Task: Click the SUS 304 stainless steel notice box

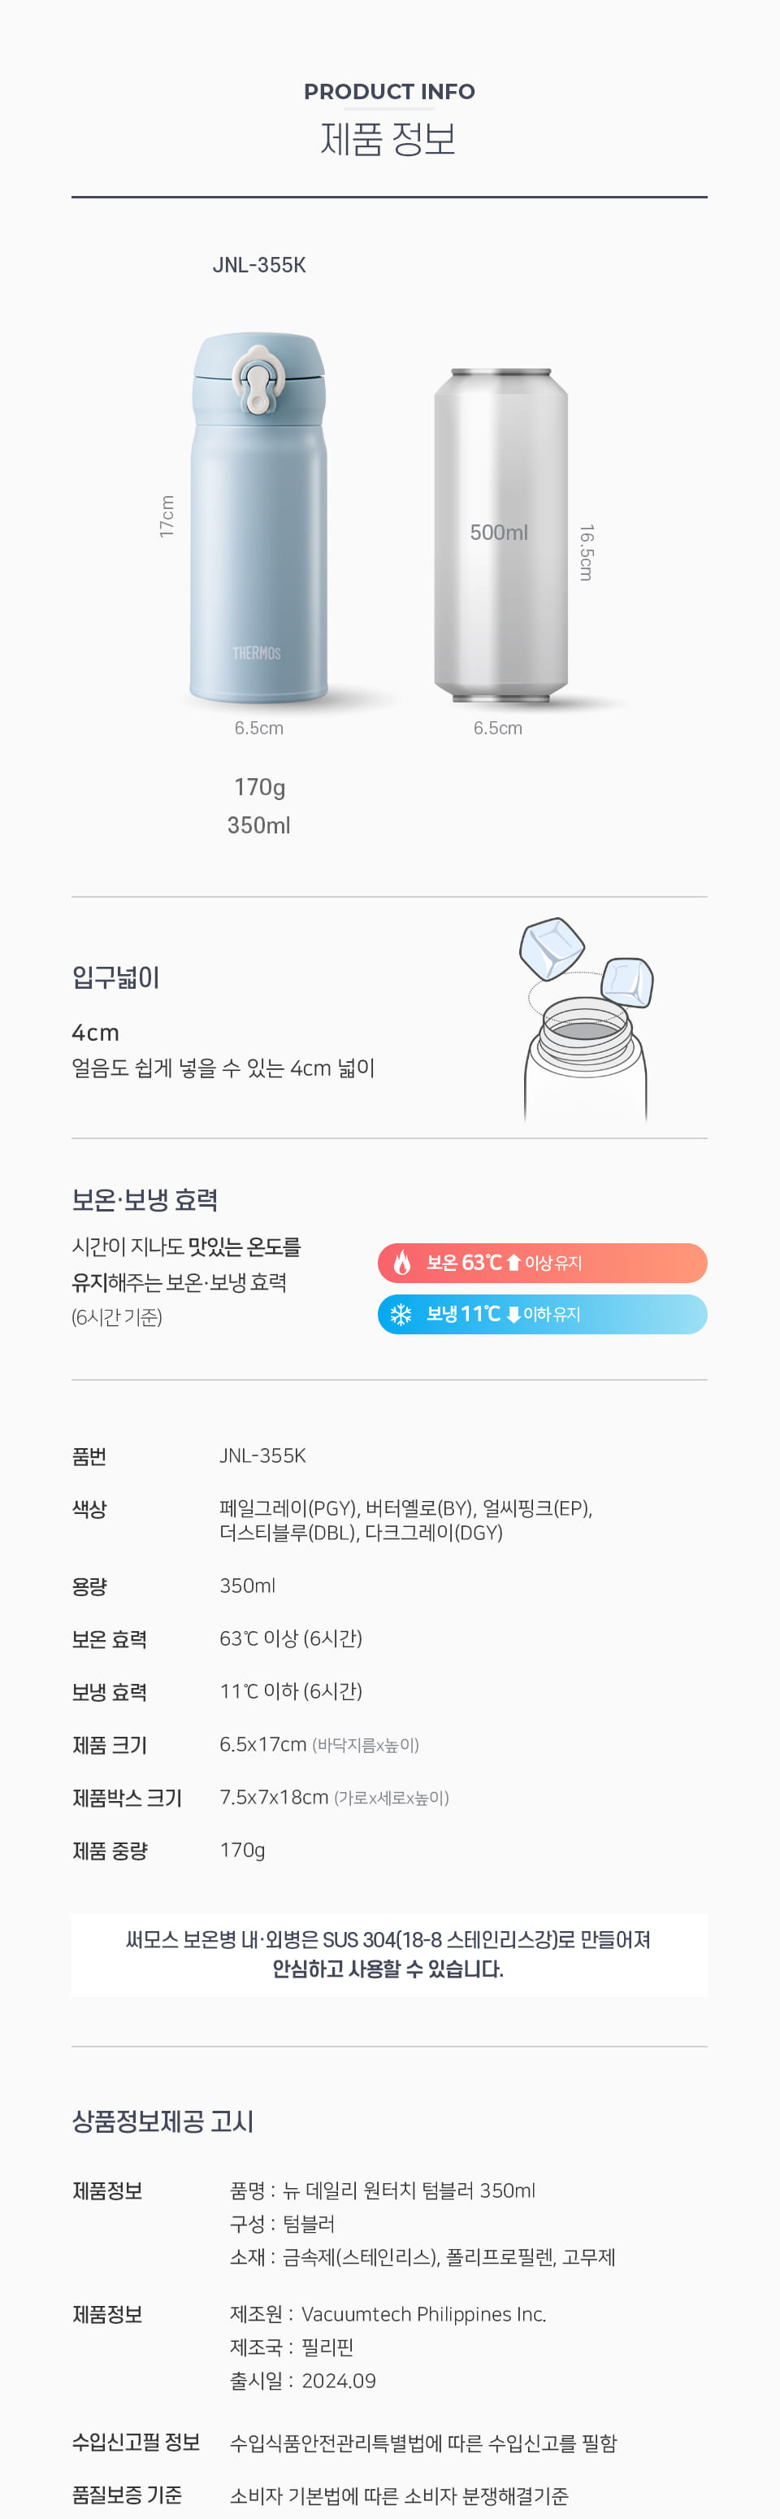Action: [389, 1954]
